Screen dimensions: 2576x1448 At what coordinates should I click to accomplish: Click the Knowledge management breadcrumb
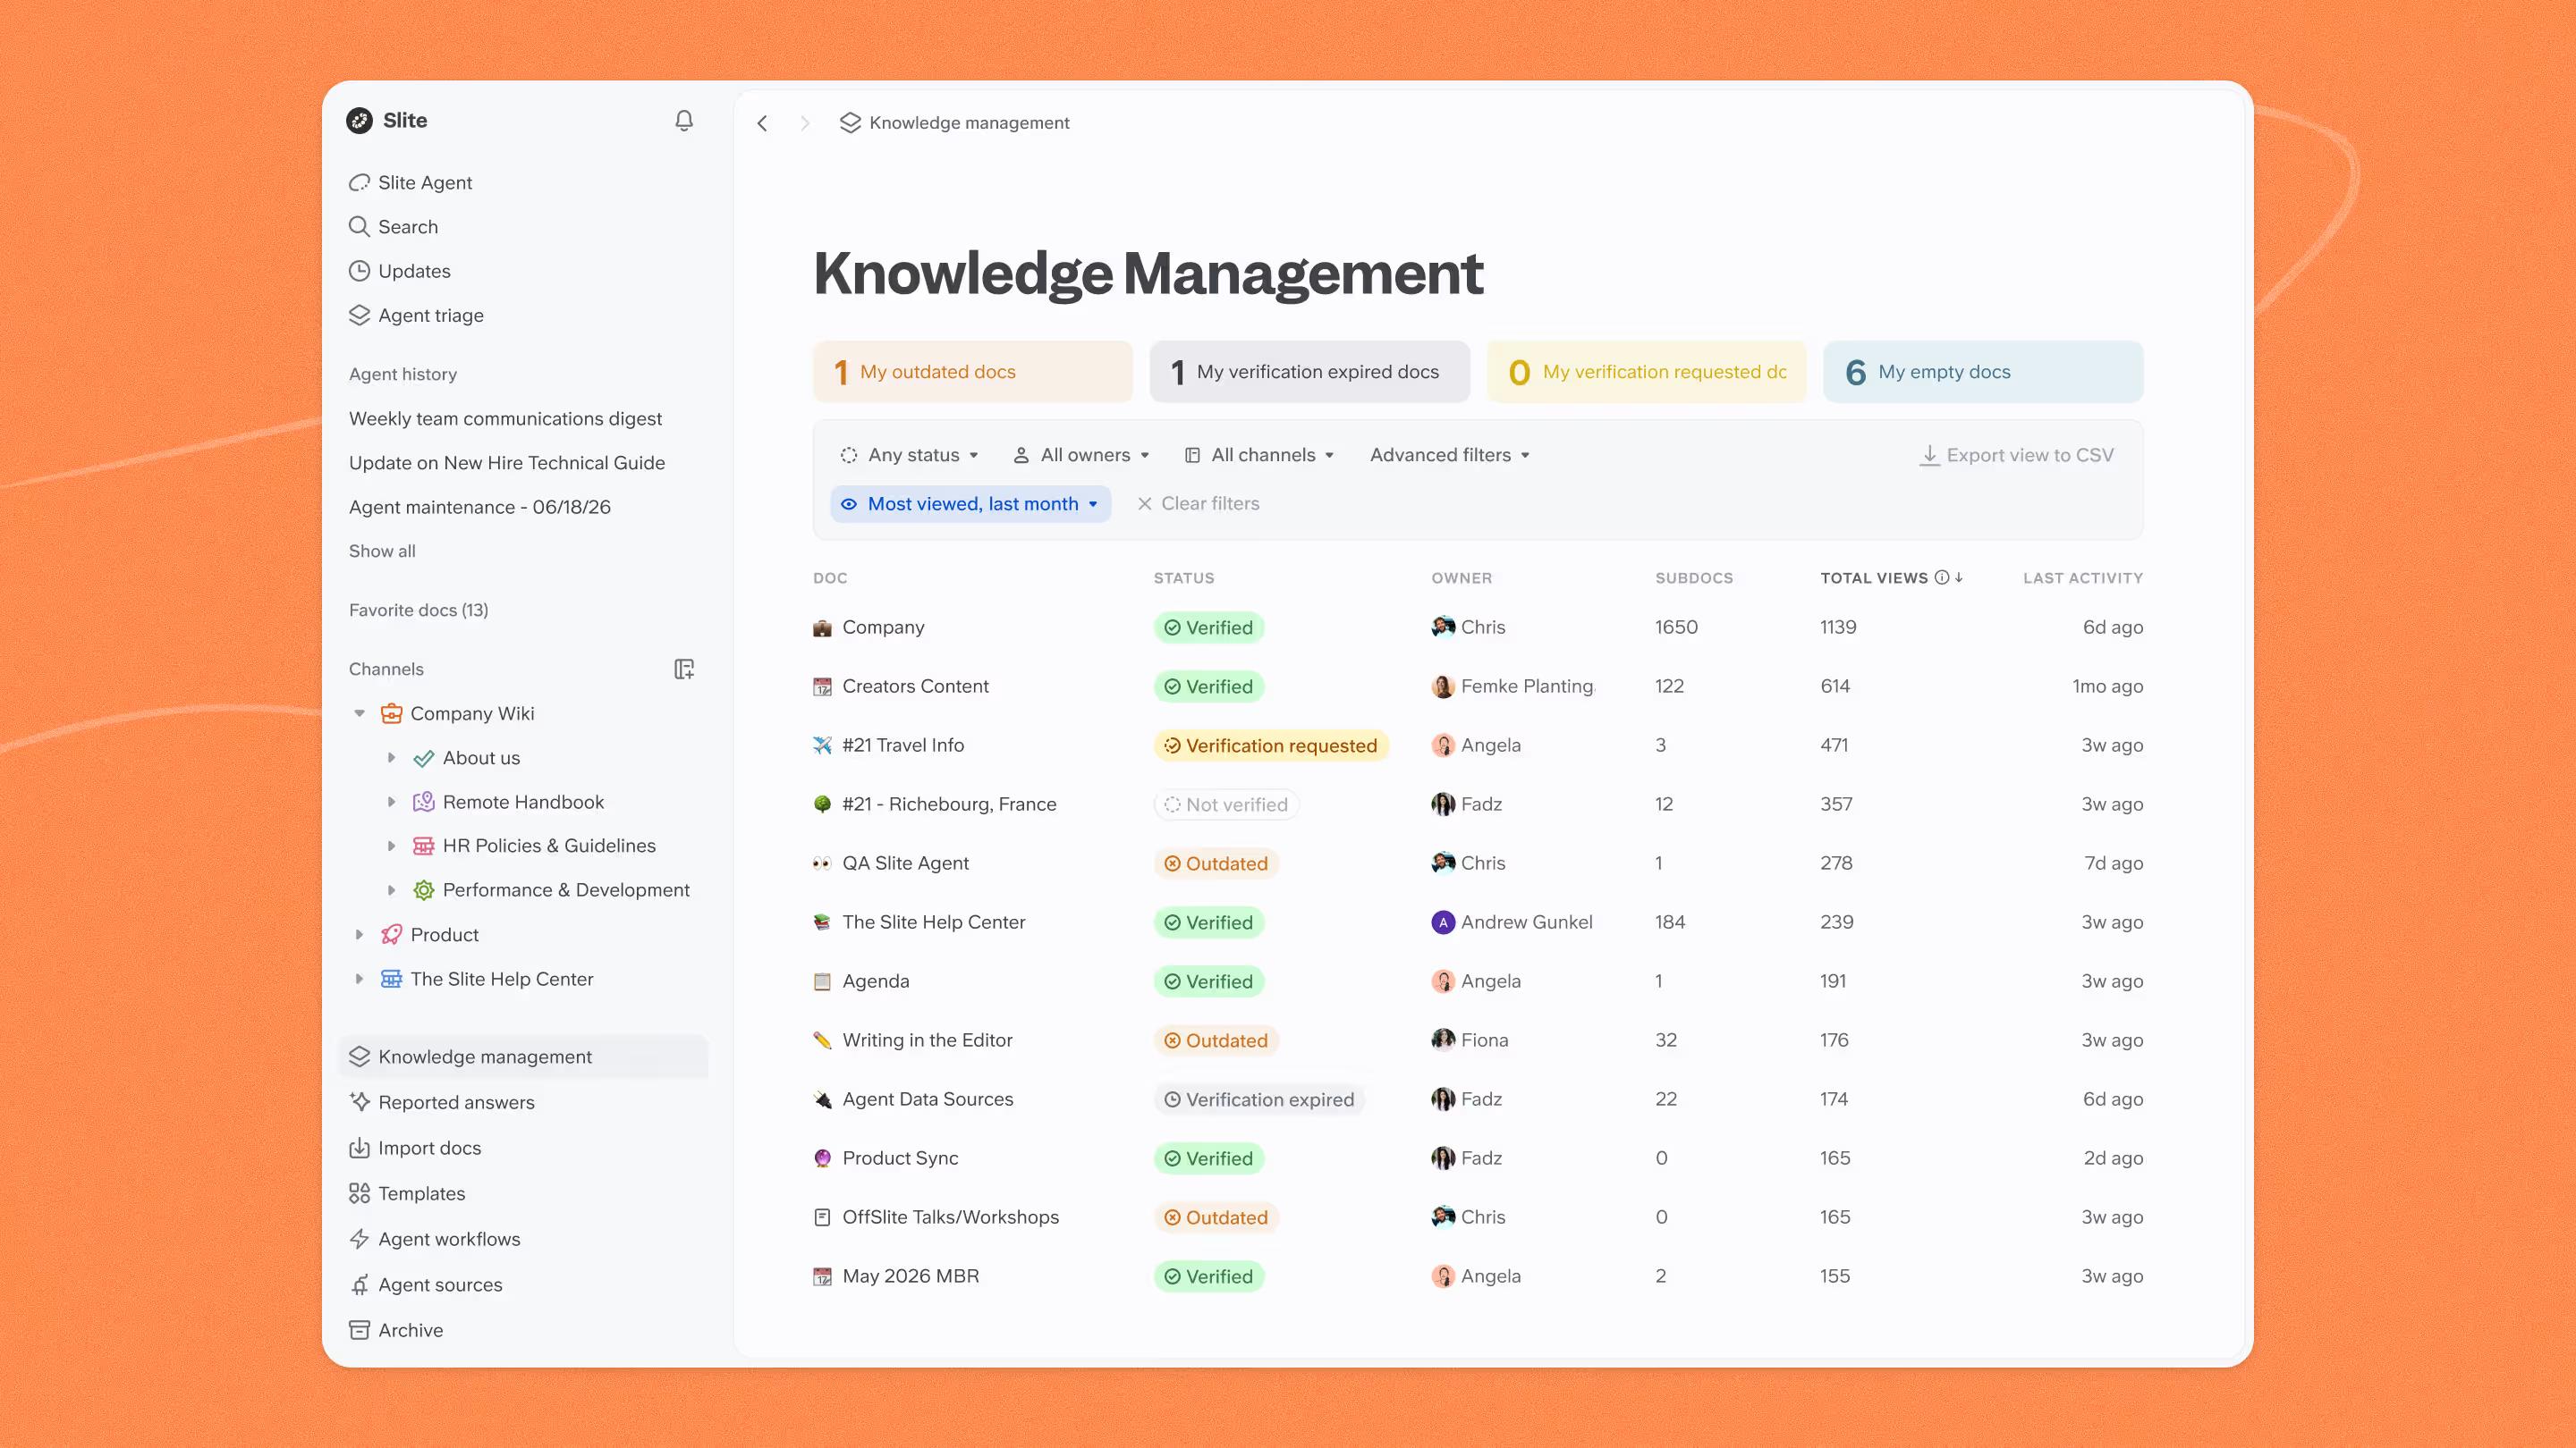click(955, 123)
